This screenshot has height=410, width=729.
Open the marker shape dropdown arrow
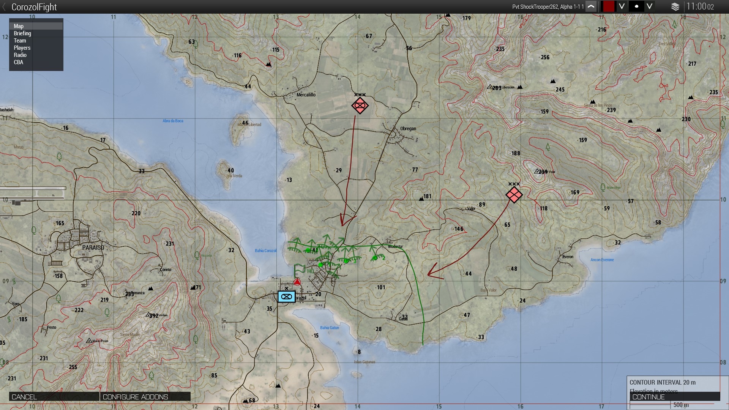click(650, 7)
